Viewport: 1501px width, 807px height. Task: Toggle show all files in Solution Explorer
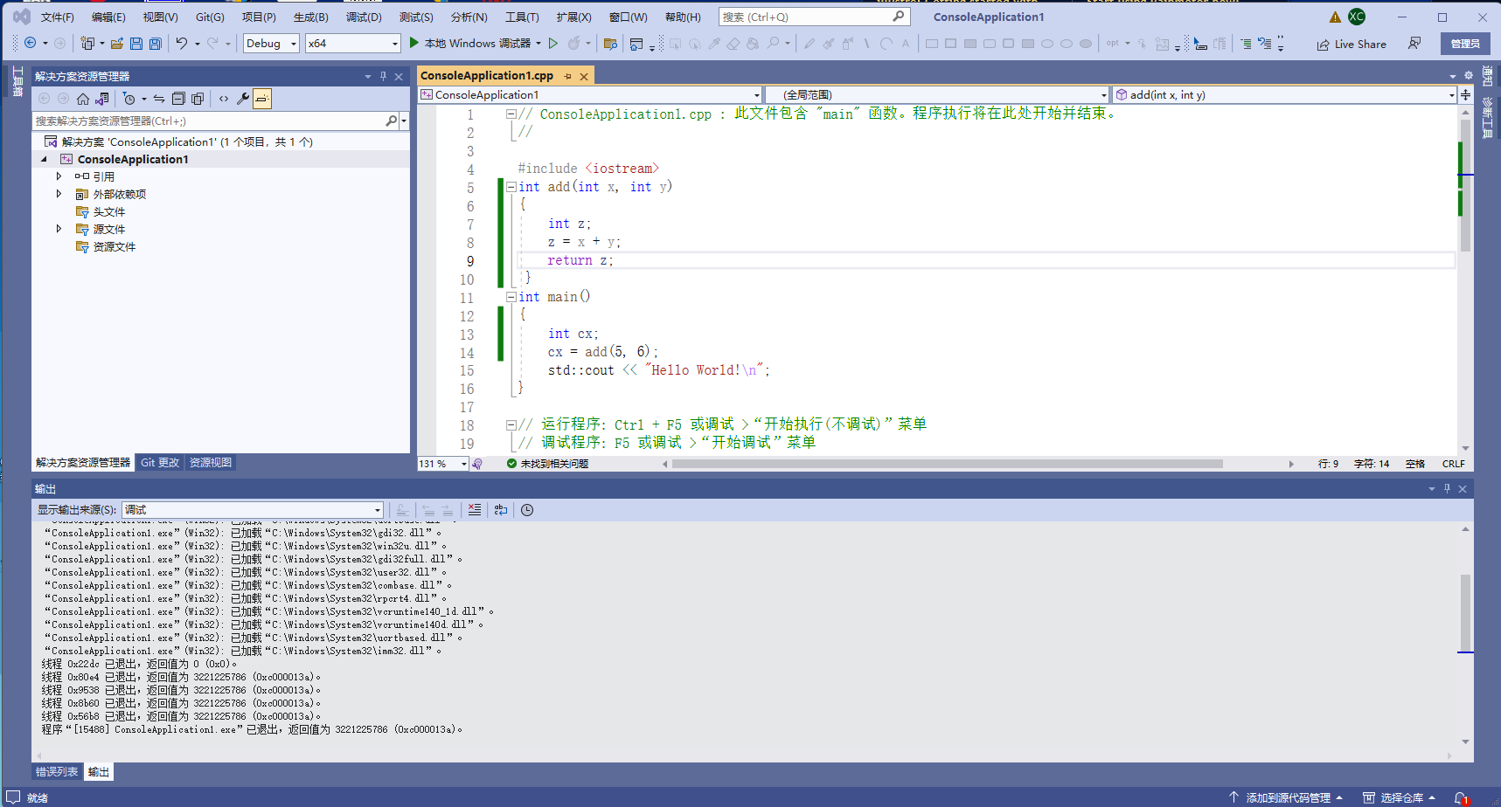(x=198, y=99)
